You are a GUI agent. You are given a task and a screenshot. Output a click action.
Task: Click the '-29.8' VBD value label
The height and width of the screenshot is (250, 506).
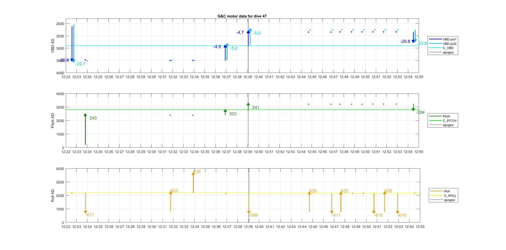(405, 41)
